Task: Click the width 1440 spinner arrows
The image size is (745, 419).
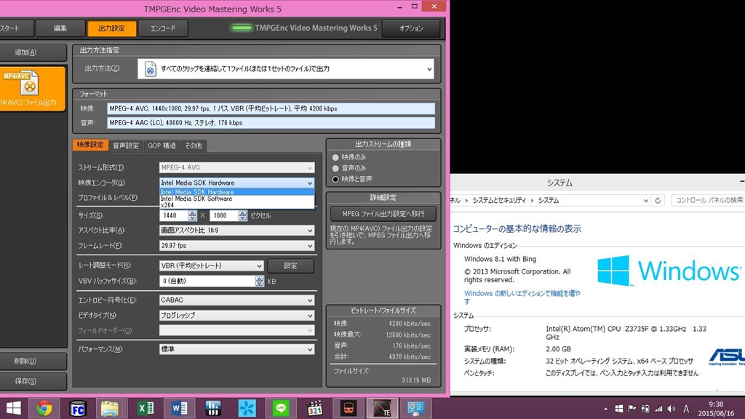Action: click(192, 215)
